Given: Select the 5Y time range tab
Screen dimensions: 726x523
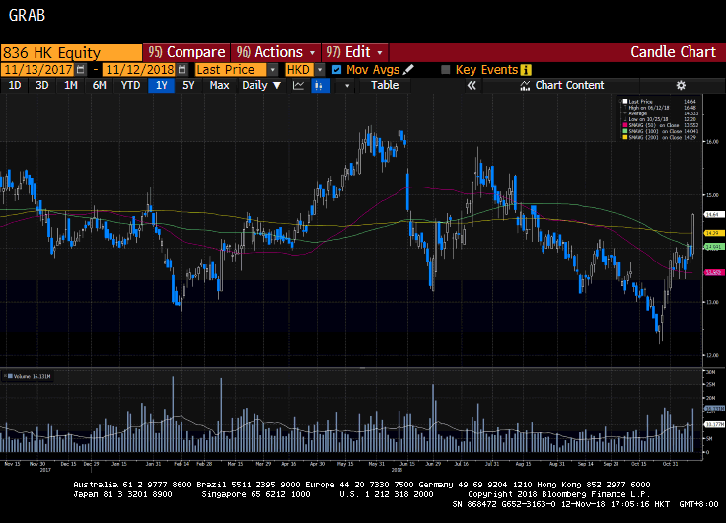Looking at the screenshot, I should tap(188, 85).
